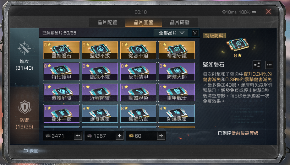
Task: Choose the 防禦大師 chip
Action: click(177, 71)
